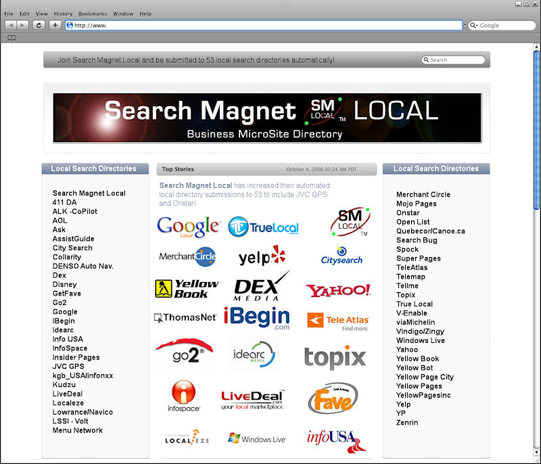Screen dimensions: 541x464
Task: Click the globe icon in the address bar
Action: click(x=70, y=25)
